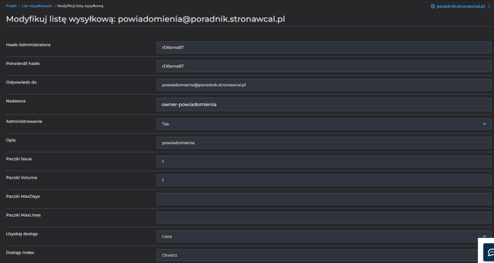
Task: Focus the Potwierdź hasło field
Action: click(x=324, y=66)
